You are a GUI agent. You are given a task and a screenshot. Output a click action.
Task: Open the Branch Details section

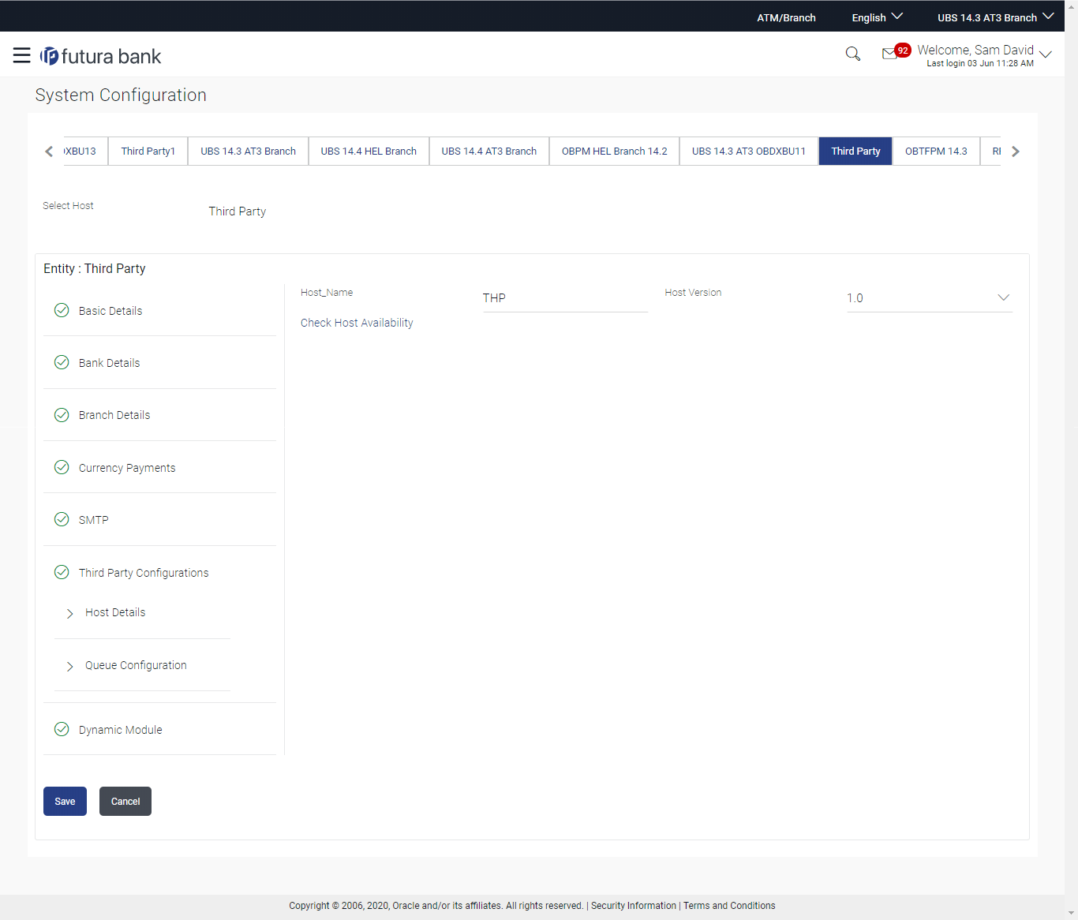pyautogui.click(x=114, y=415)
